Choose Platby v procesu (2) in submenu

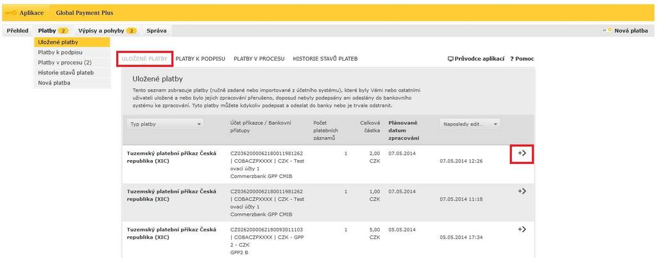(72, 62)
